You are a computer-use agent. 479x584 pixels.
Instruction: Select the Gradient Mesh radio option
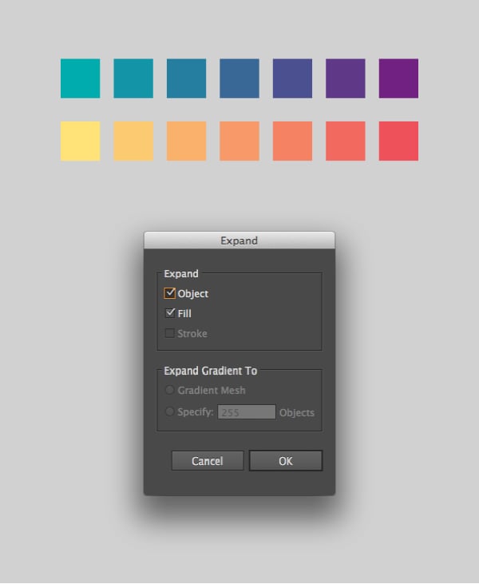(x=169, y=391)
